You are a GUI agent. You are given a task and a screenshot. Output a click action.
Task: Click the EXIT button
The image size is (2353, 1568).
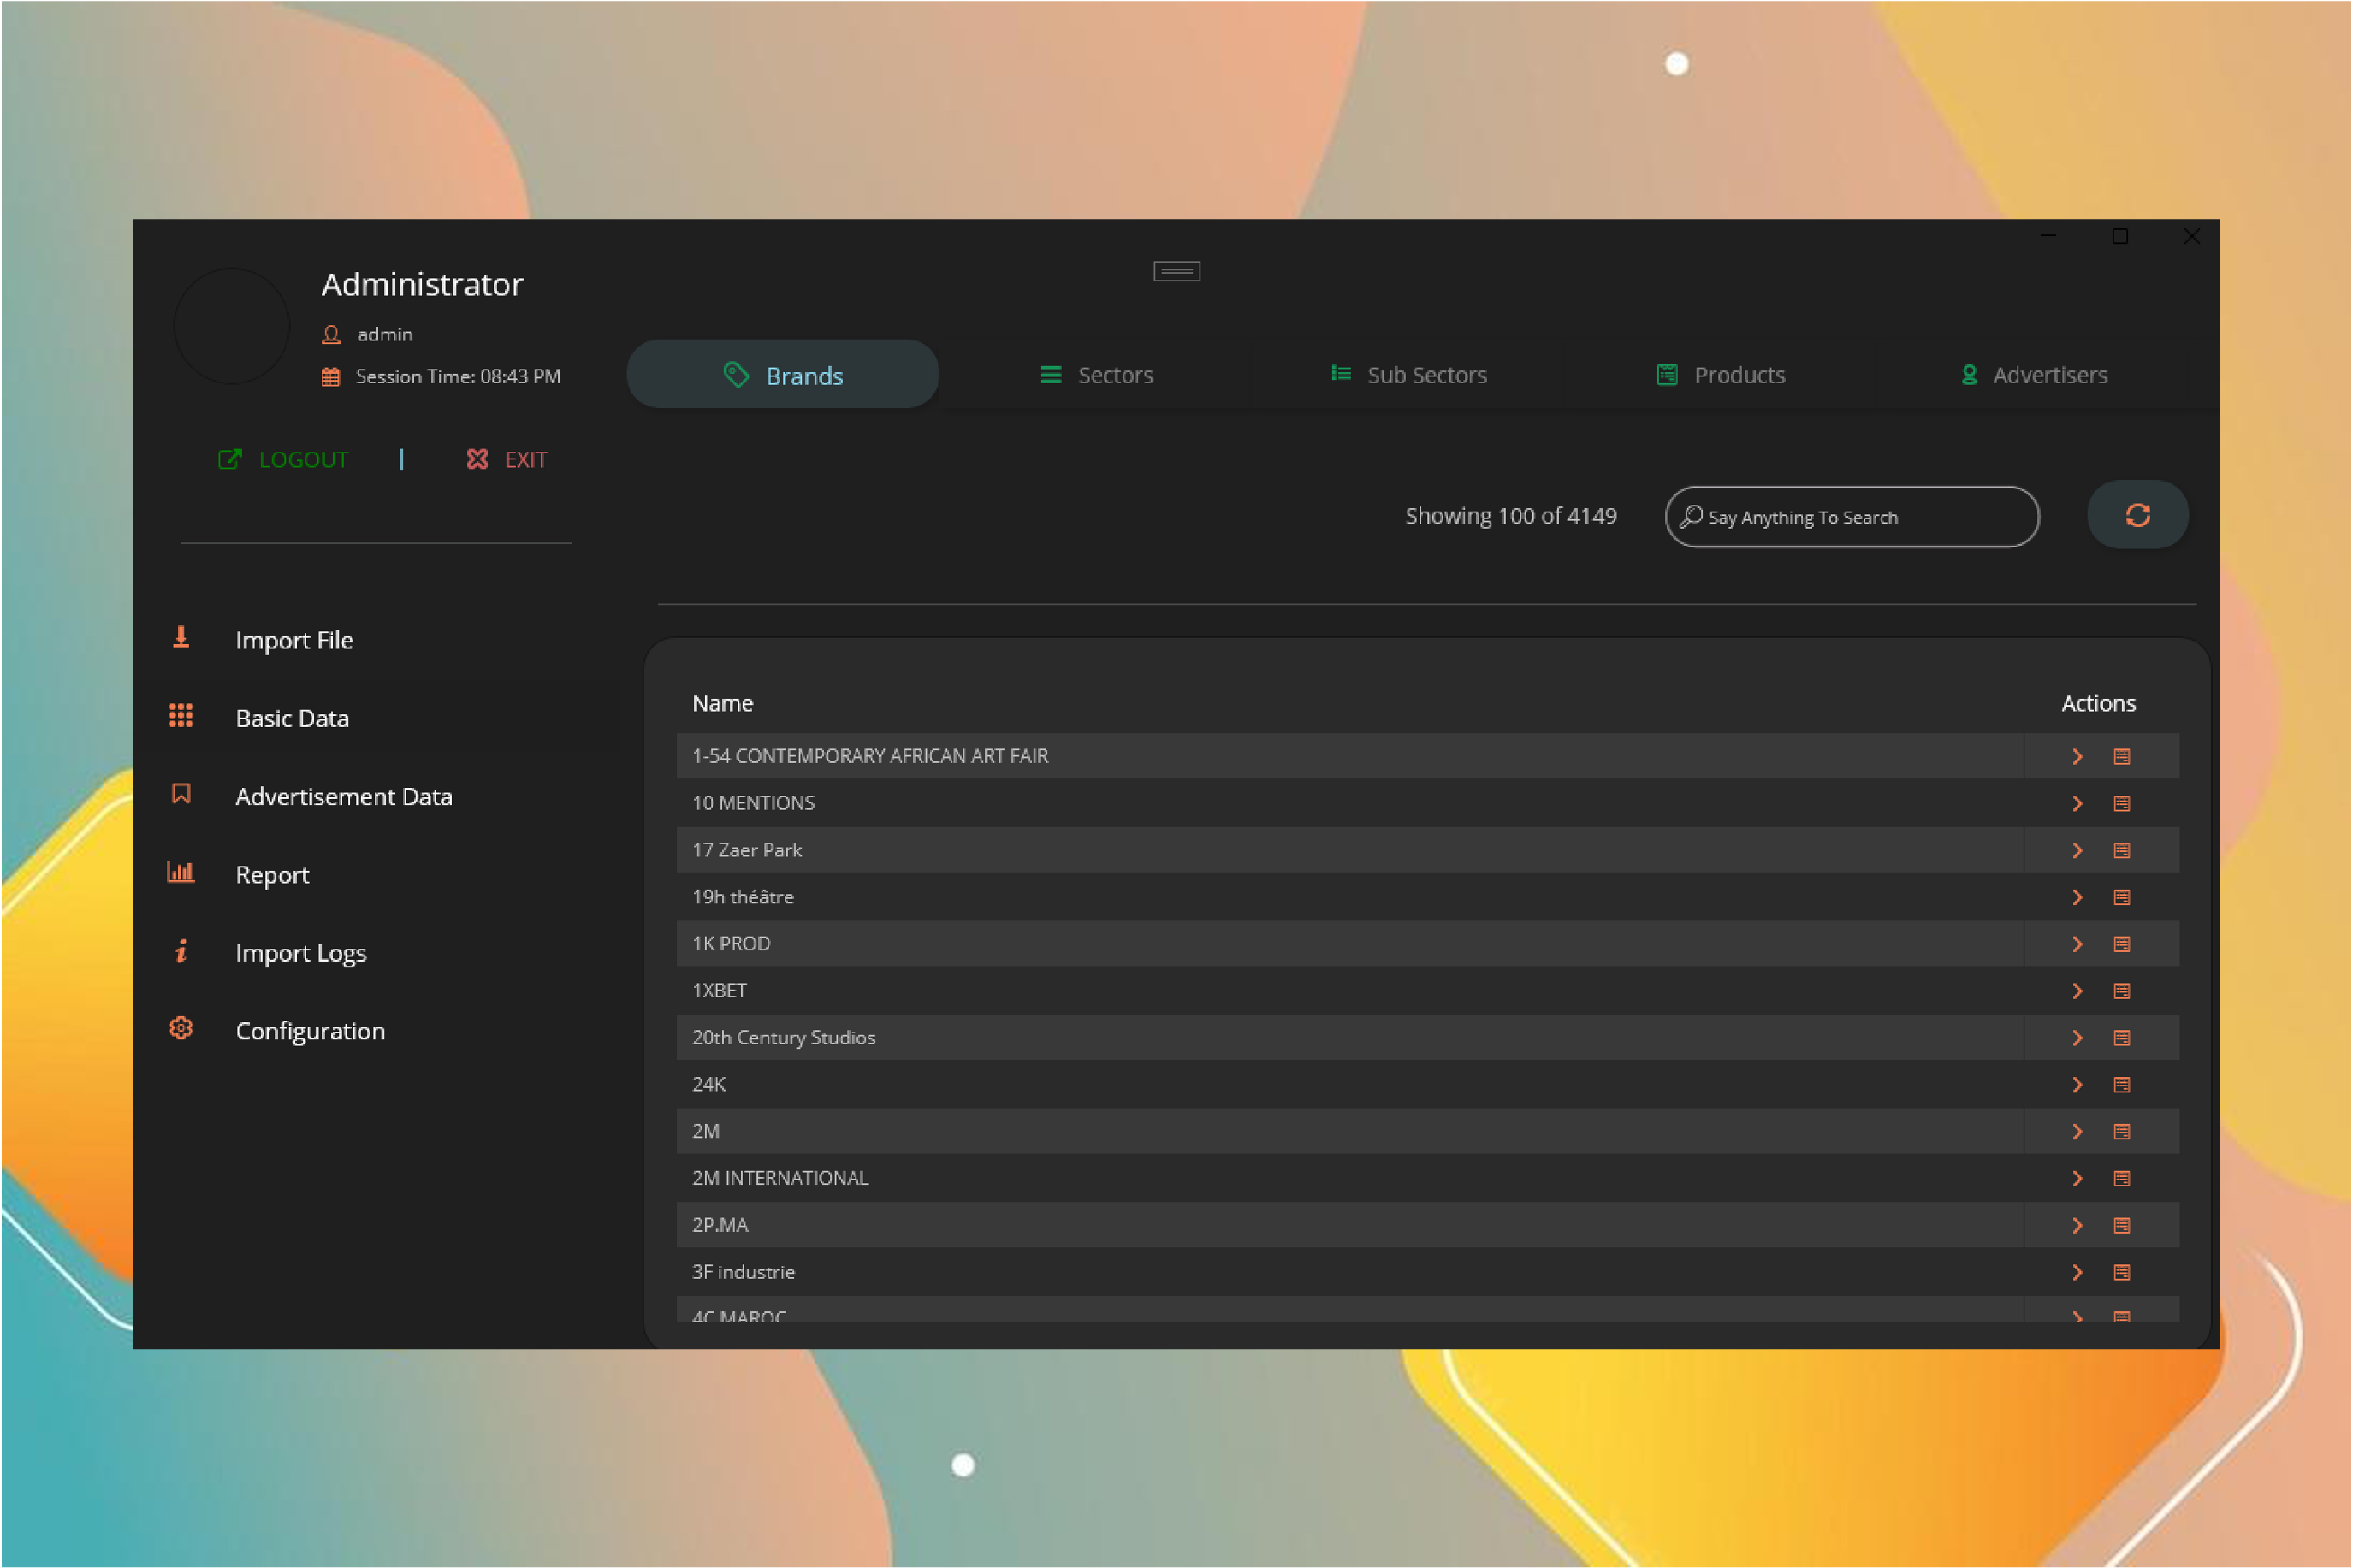click(506, 460)
